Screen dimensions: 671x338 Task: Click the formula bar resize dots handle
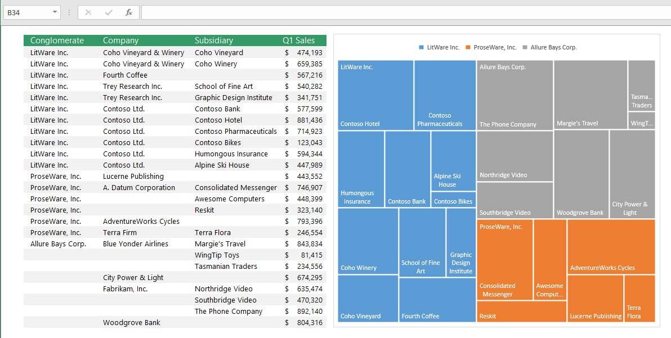click(x=69, y=12)
